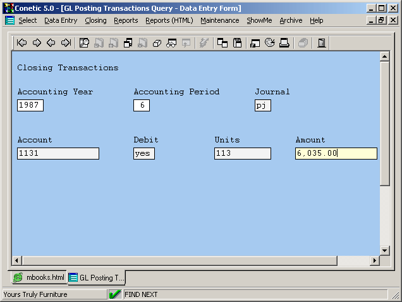Screen dimensions: 402x302
Task: Open the Data Entry menu
Action: [61, 20]
